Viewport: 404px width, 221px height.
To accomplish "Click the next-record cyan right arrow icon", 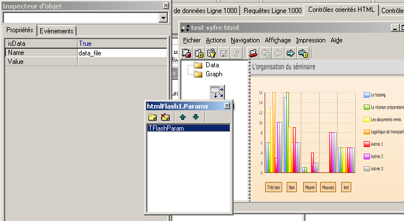I will click(290, 53).
